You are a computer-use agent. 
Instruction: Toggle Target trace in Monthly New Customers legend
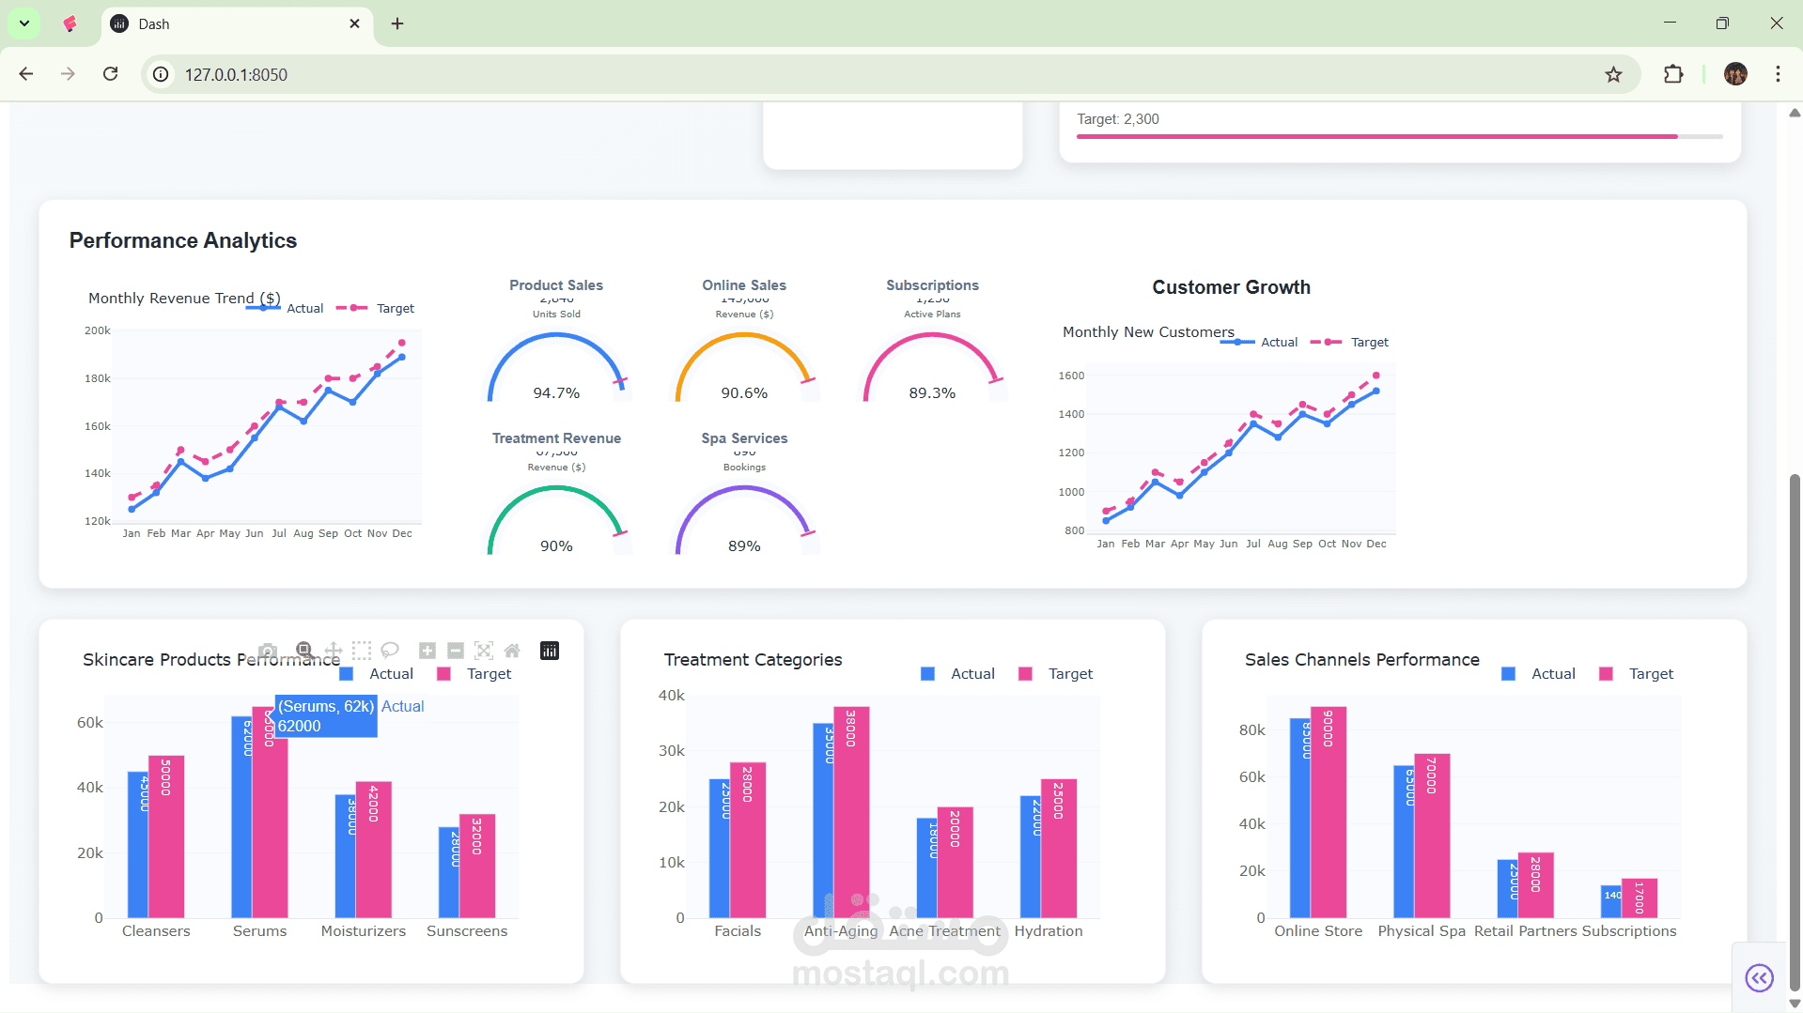pyautogui.click(x=1349, y=343)
